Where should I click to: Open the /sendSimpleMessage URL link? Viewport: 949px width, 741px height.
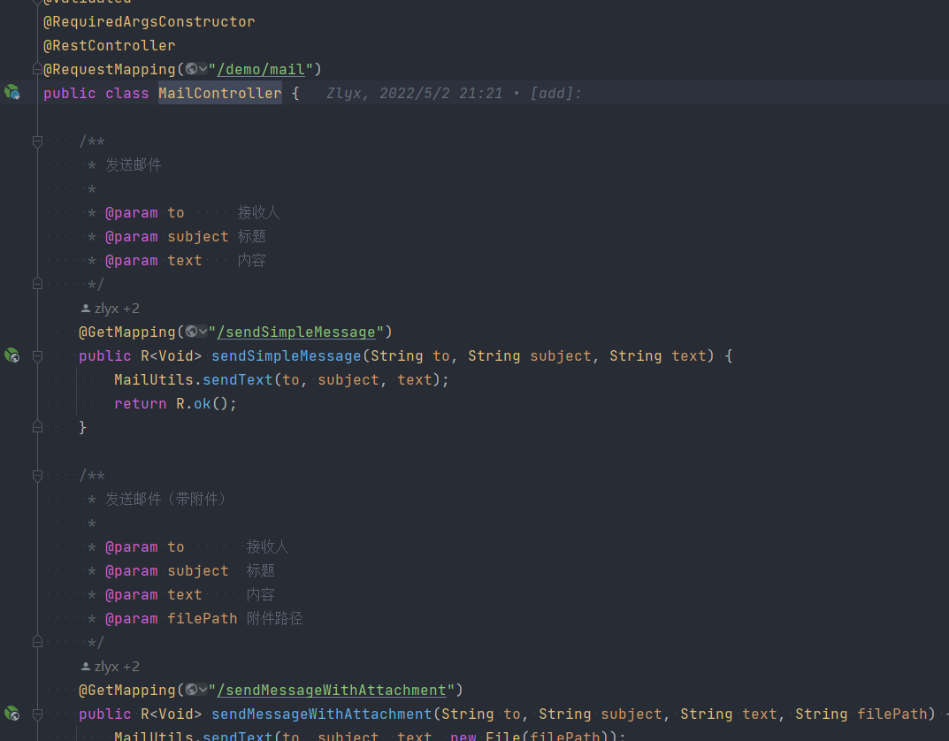click(296, 332)
